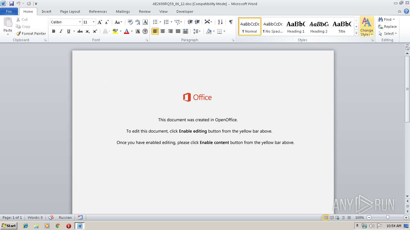Viewport: 410px width, 230px height.
Task: Open the Bullets list dropdown
Action: tap(160, 22)
